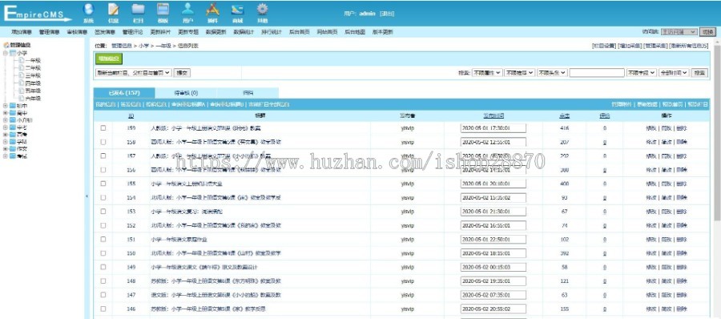
Task: Tick the checkbox for row ID 148
Action: pos(103,281)
